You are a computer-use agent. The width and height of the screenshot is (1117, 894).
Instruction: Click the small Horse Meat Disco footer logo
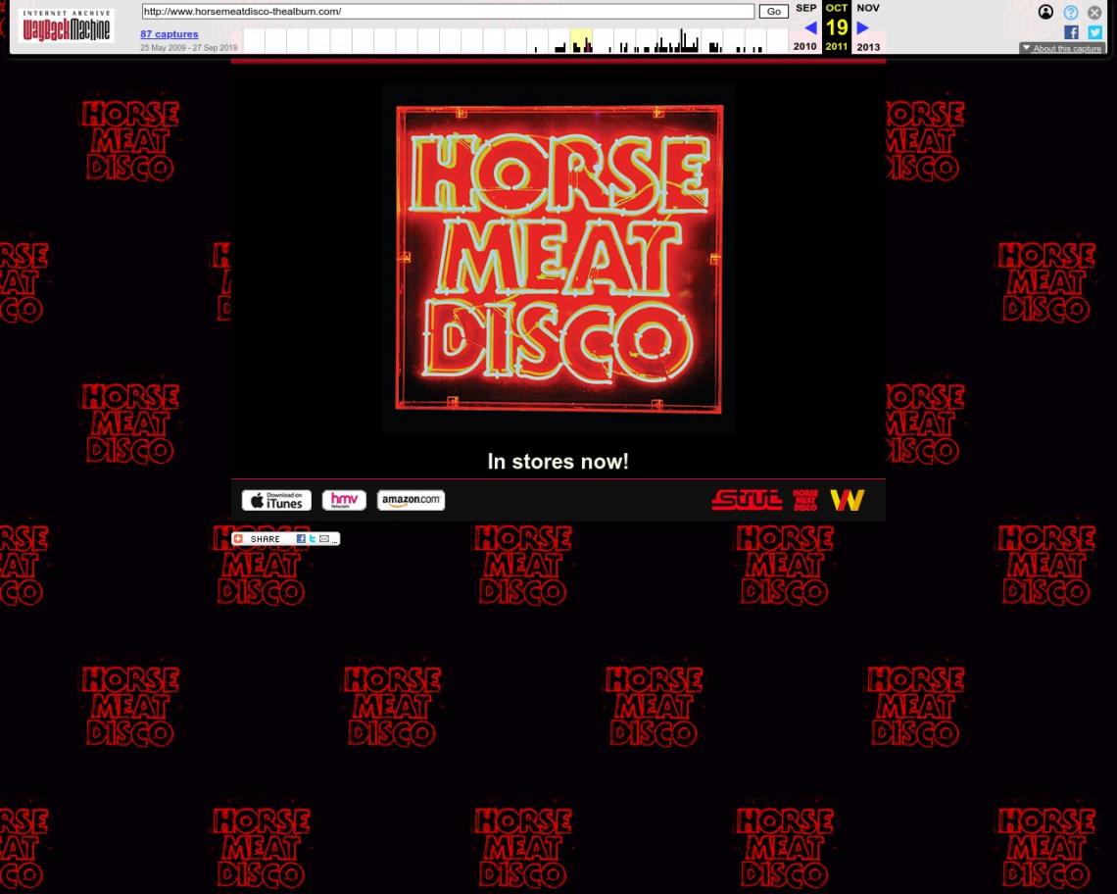805,501
